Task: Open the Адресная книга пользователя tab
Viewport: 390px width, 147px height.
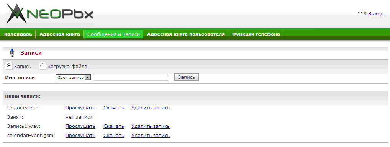Action: tap(186, 34)
